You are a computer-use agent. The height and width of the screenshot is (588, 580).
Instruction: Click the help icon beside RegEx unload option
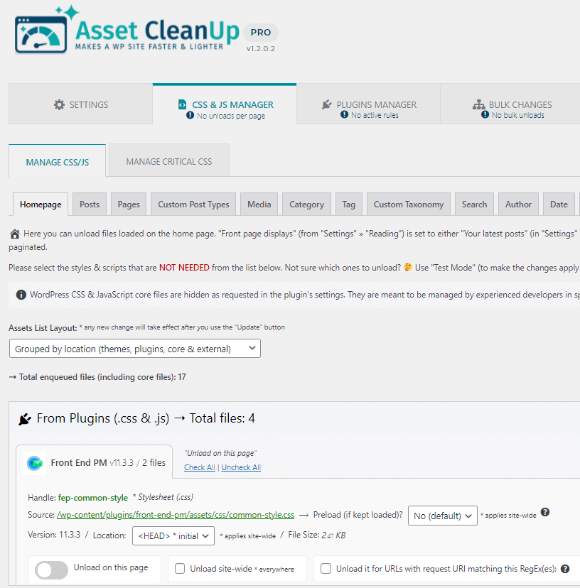[x=565, y=569]
